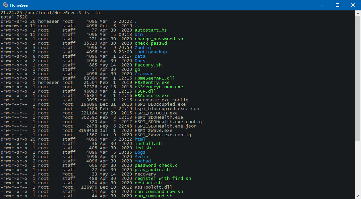Click the 'Docs' directory name
This screenshot has width=361, height=199.
[140, 61]
